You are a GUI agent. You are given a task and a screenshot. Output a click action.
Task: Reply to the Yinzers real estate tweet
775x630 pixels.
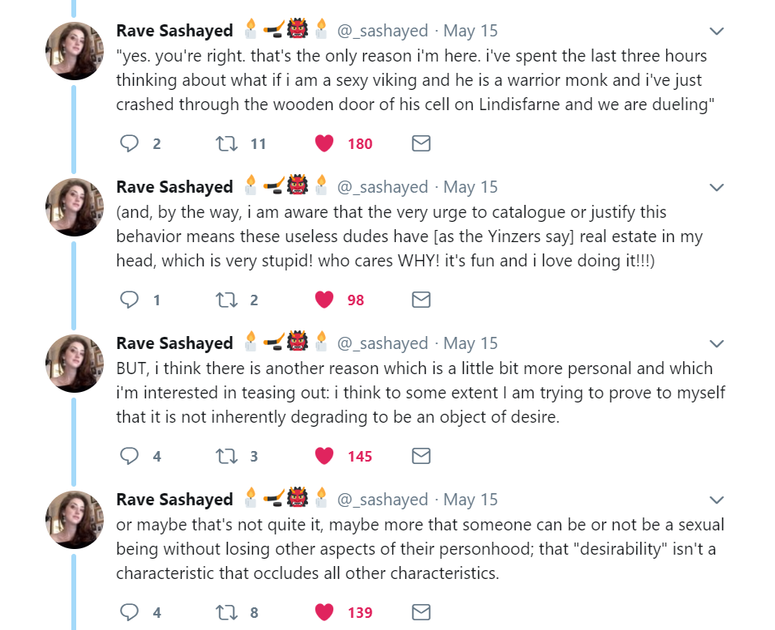pos(130,300)
